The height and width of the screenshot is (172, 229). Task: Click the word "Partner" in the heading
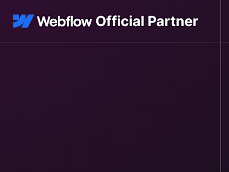(173, 21)
